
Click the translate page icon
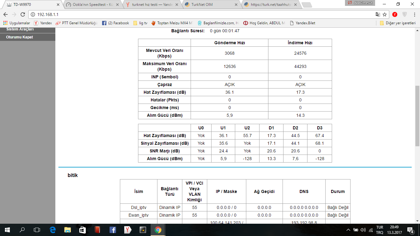point(378,14)
